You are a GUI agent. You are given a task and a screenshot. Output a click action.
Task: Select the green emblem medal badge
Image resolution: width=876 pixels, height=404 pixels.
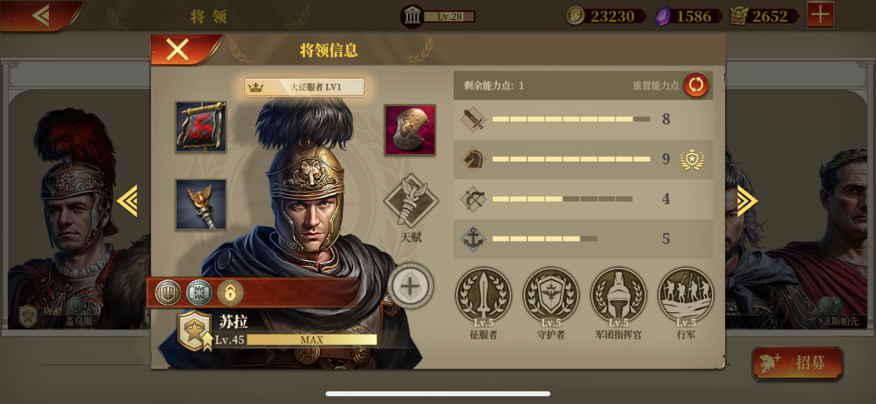(x=199, y=293)
